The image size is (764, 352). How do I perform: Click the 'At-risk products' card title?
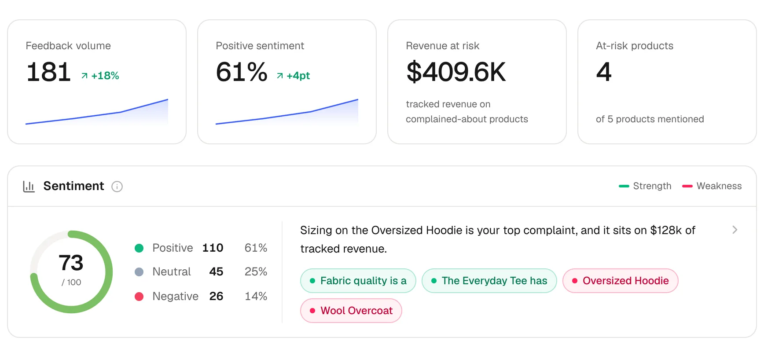point(635,46)
